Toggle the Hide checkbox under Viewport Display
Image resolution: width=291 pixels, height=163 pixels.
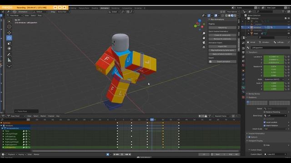point(265,145)
